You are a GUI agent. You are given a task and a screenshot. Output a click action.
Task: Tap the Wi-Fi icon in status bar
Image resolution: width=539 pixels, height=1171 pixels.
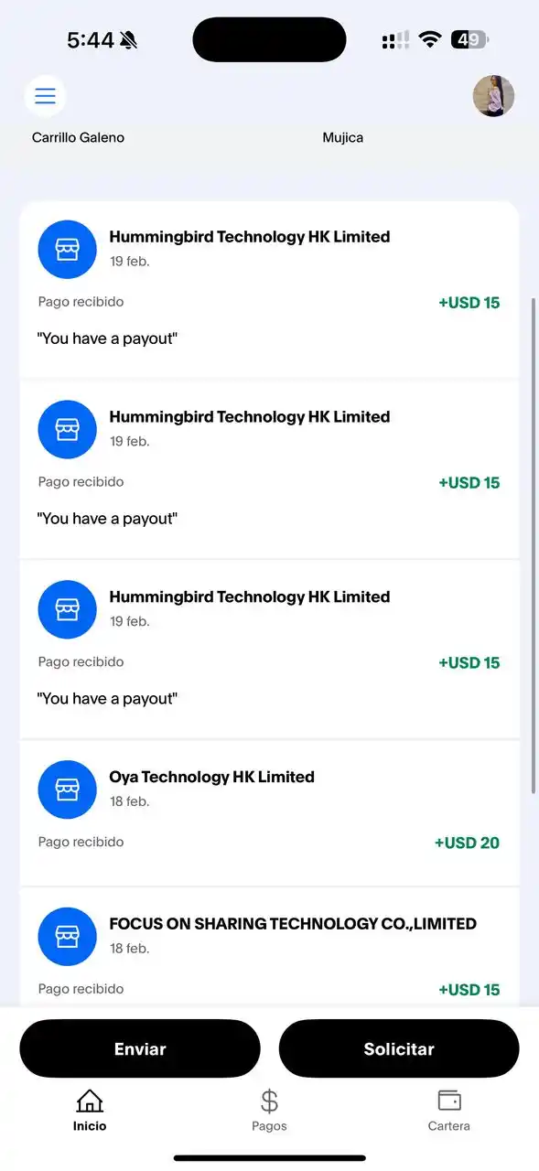coord(429,40)
